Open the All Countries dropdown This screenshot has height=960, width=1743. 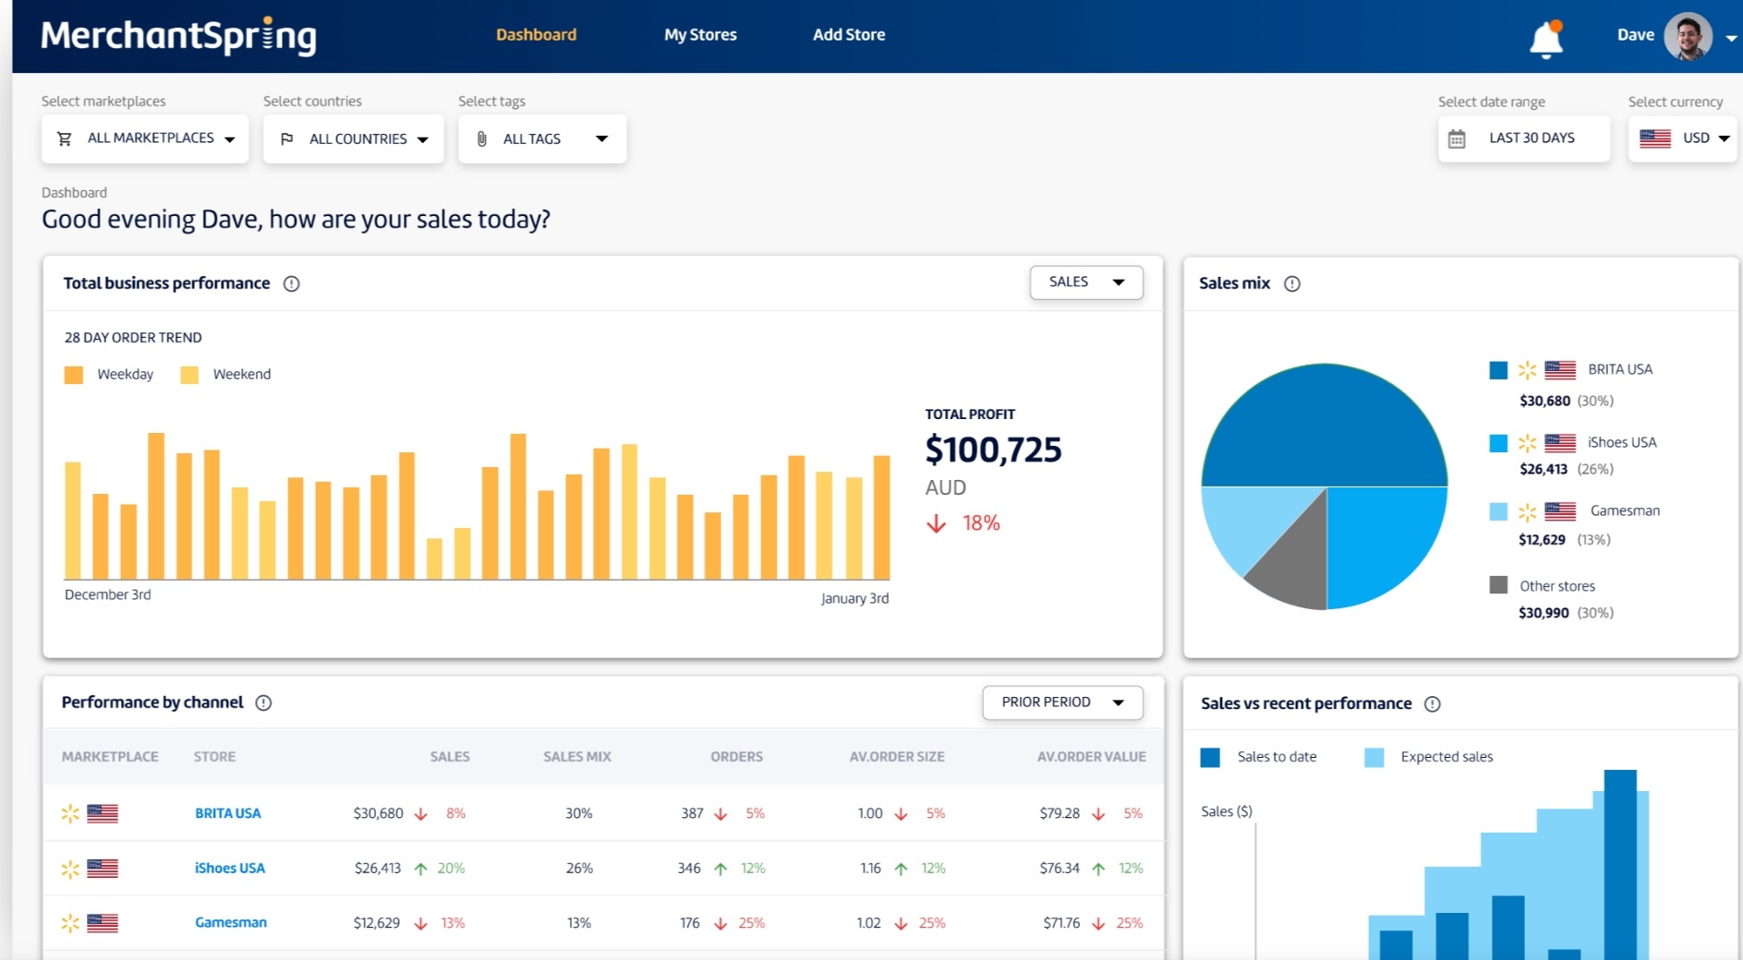click(353, 138)
